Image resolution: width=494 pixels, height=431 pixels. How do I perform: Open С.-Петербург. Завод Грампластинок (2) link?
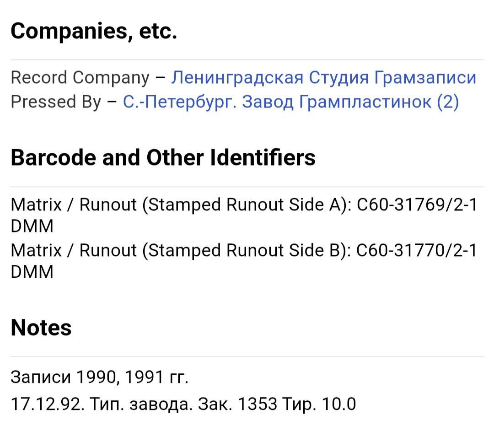291,102
